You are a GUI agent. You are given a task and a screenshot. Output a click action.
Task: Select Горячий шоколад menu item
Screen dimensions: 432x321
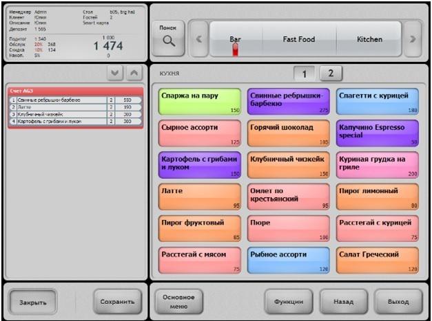pos(289,133)
